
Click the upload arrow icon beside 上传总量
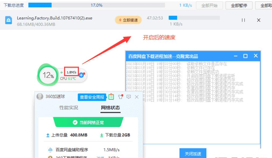pyautogui.click(x=48, y=135)
